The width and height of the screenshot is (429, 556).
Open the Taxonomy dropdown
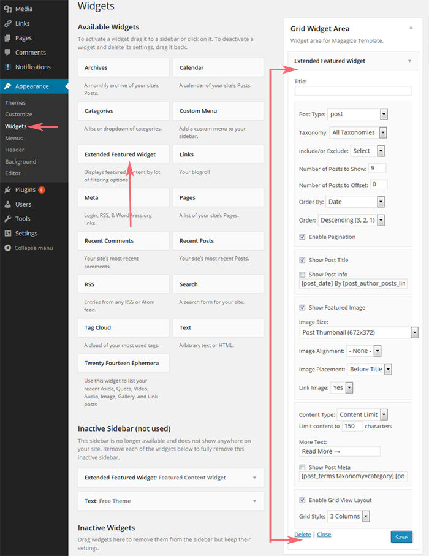358,132
